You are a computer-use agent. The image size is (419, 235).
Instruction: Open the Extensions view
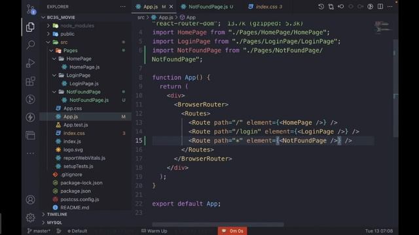point(31,81)
